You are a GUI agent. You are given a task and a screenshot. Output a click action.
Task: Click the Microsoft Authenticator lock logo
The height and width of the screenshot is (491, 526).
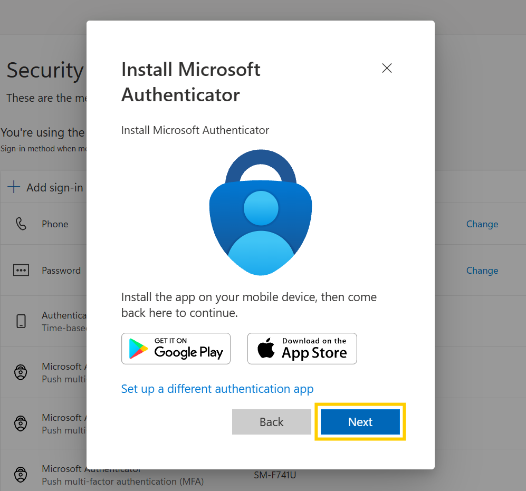(x=261, y=213)
